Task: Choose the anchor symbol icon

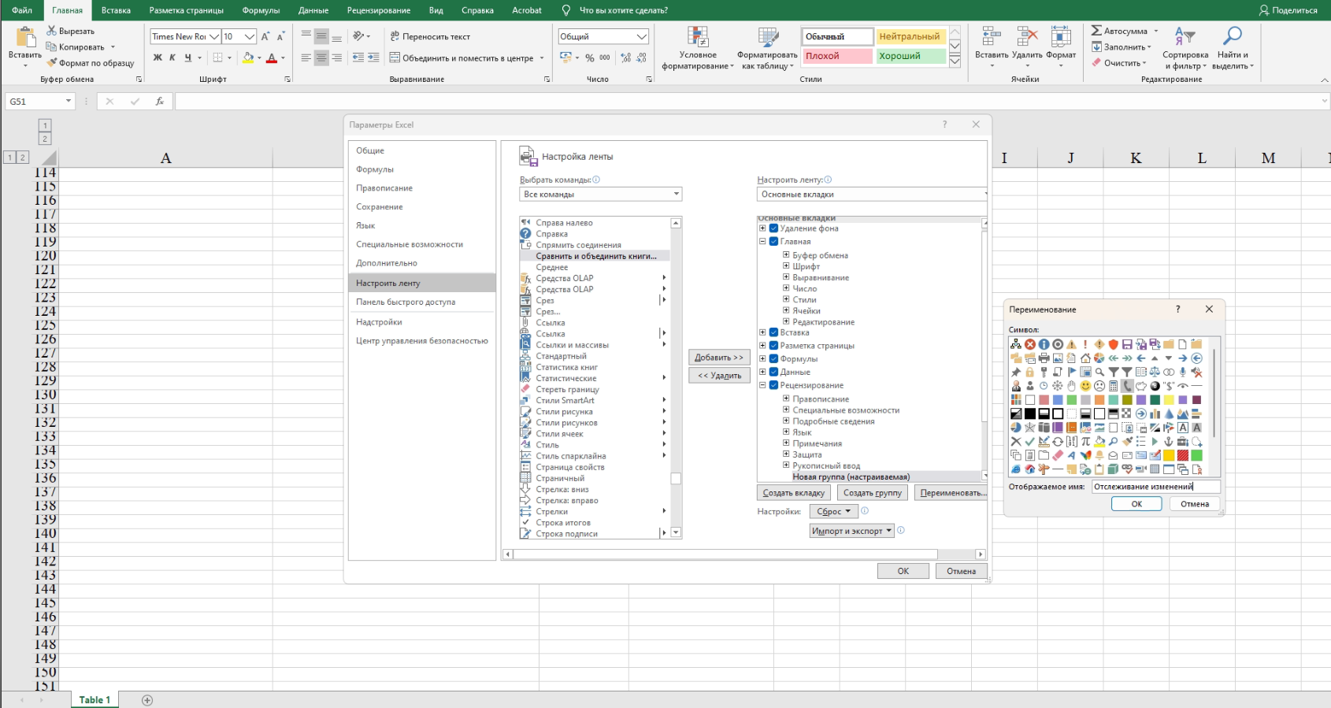Action: 1169,441
